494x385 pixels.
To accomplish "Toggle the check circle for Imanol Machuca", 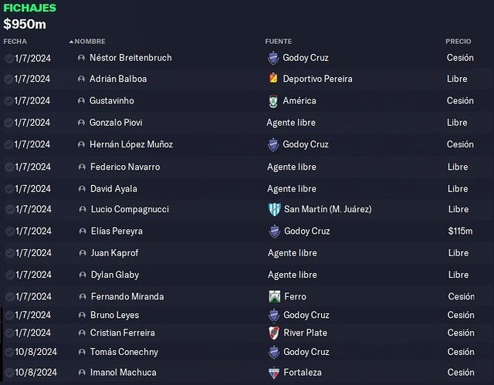I will click(x=9, y=373).
